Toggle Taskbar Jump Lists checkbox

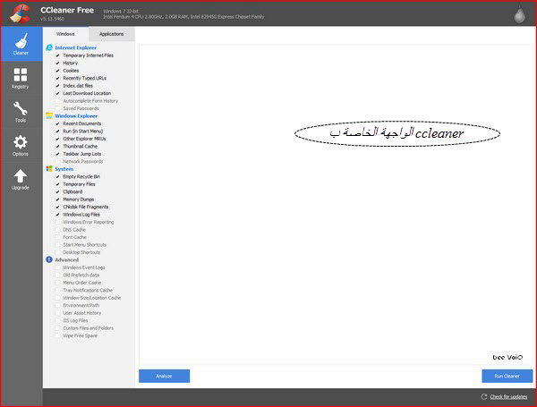(57, 154)
